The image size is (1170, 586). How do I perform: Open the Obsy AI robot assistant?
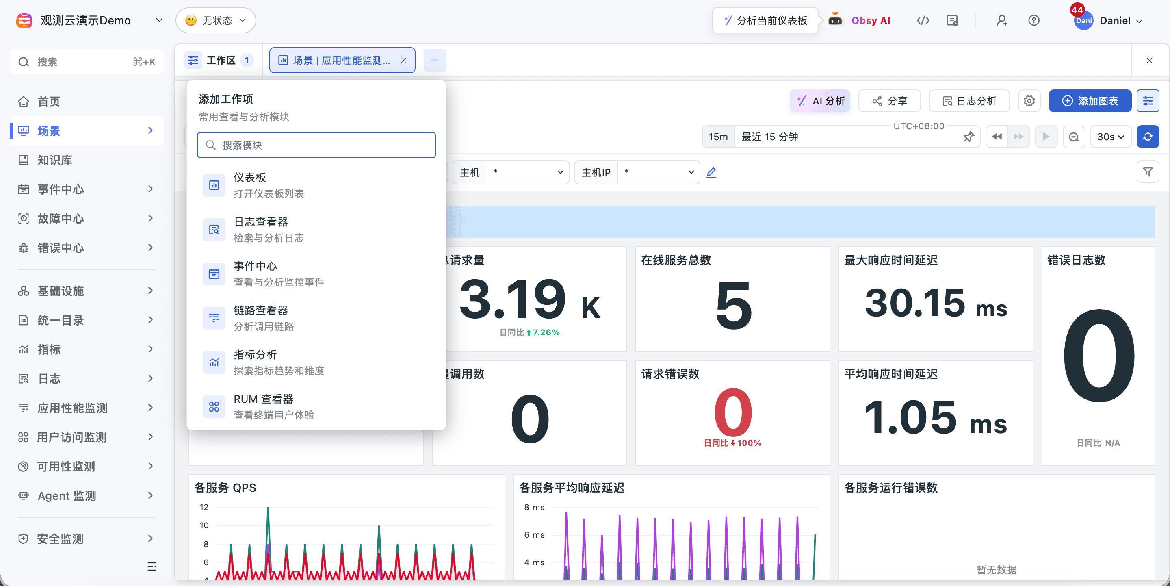[835, 20]
